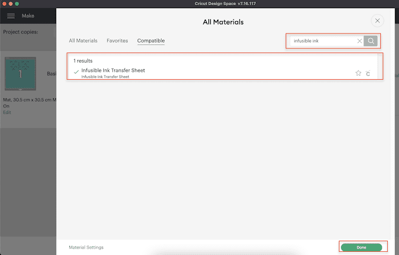Switch to the Favorites tab
The image size is (399, 255).
tap(118, 40)
